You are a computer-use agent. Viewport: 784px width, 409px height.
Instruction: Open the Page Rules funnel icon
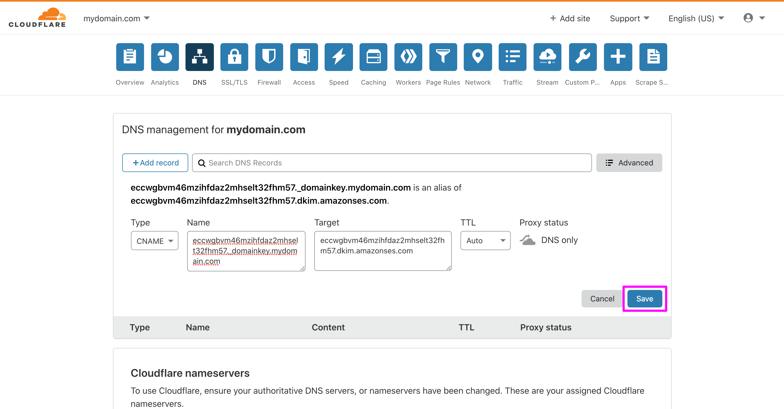[x=443, y=57]
